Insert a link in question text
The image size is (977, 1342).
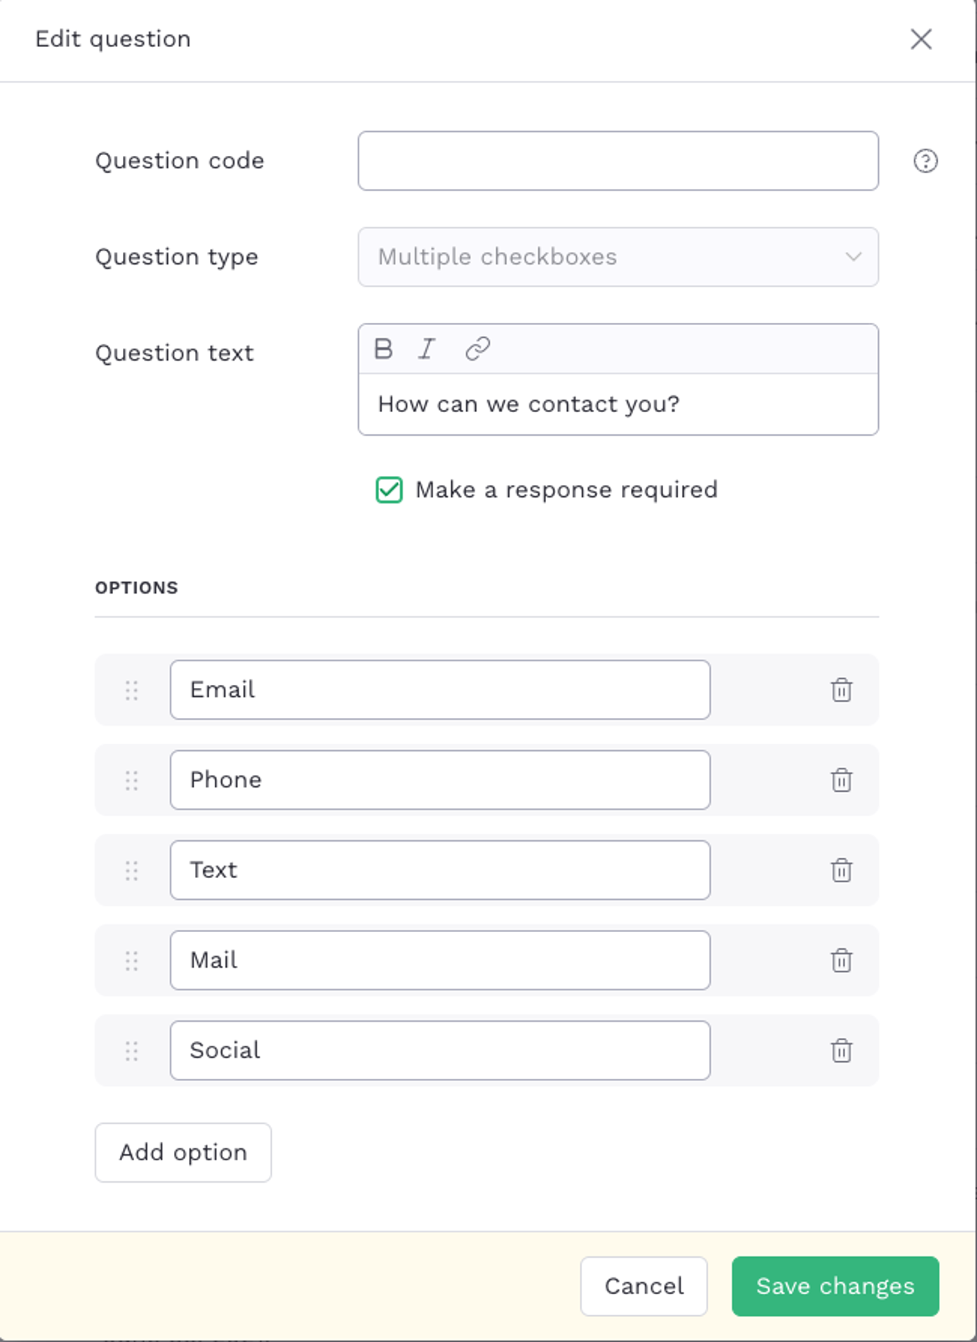click(x=478, y=349)
